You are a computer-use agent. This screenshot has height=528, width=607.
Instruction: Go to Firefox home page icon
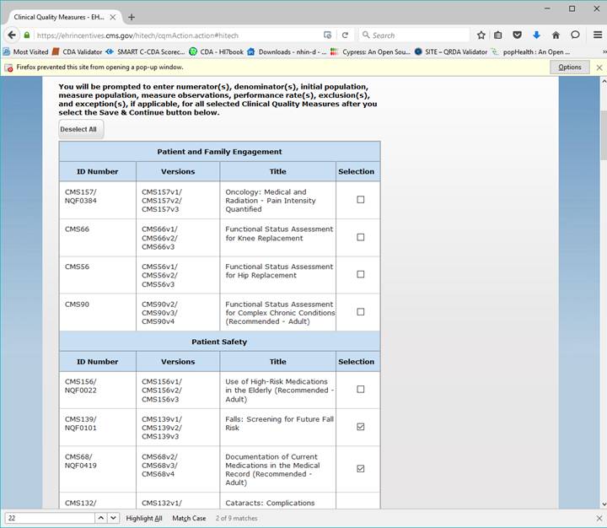point(556,35)
